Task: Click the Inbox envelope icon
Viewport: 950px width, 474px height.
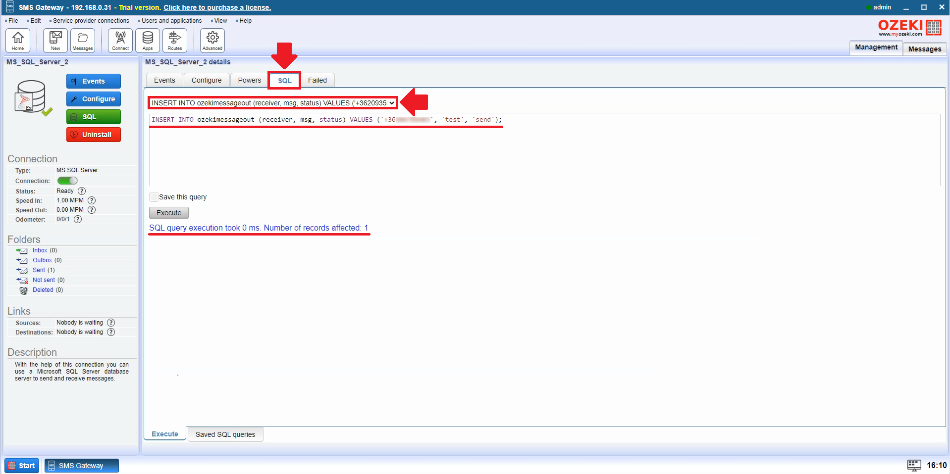Action: pos(22,251)
